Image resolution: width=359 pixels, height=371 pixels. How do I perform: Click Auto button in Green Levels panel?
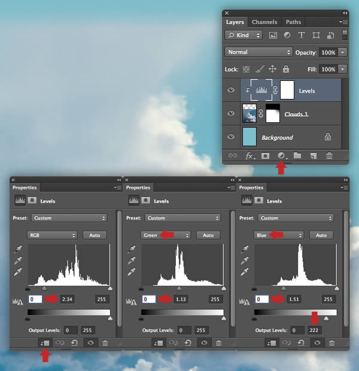pos(208,235)
